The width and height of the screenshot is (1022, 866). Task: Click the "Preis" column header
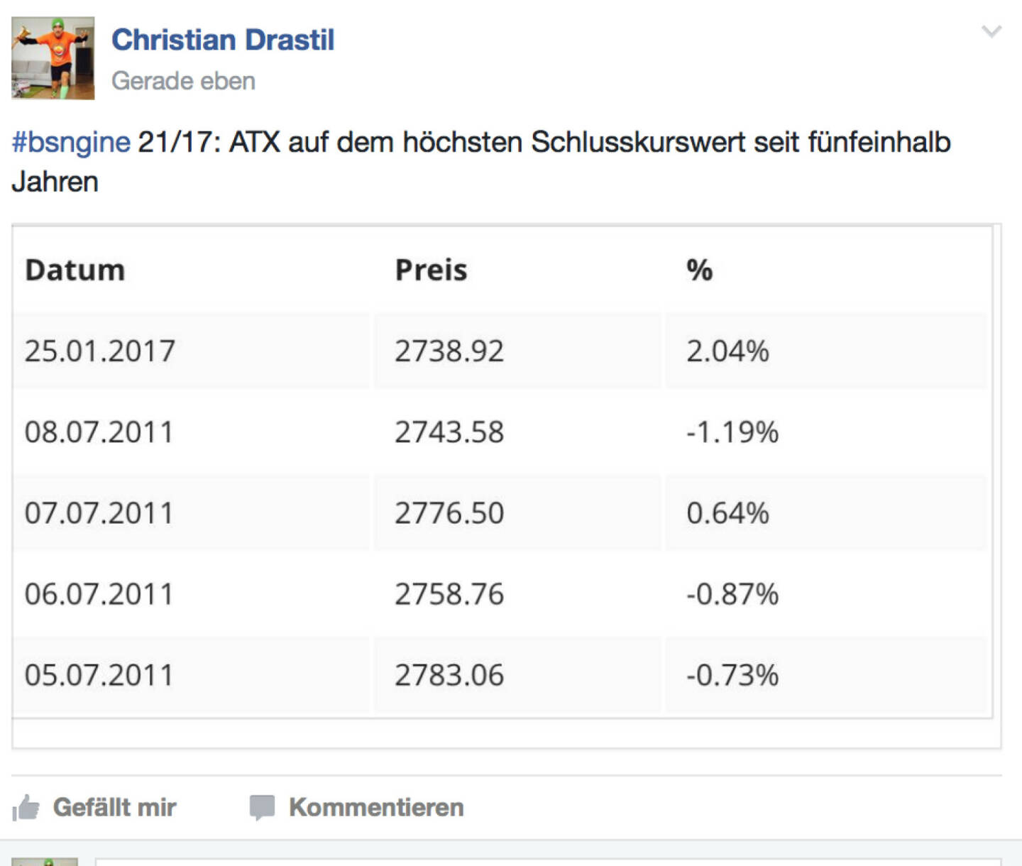pos(431,270)
